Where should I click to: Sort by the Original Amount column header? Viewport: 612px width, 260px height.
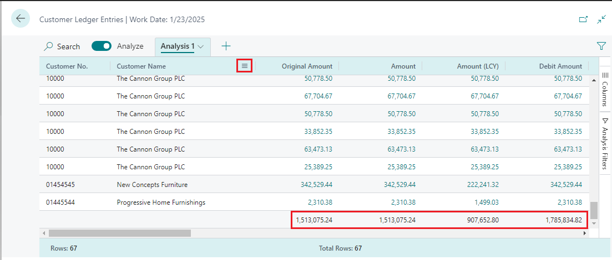point(307,66)
